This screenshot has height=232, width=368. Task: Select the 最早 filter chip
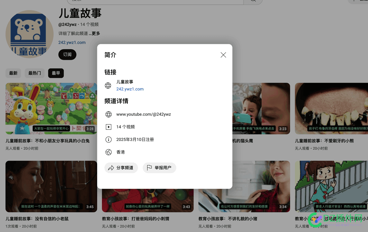56,73
